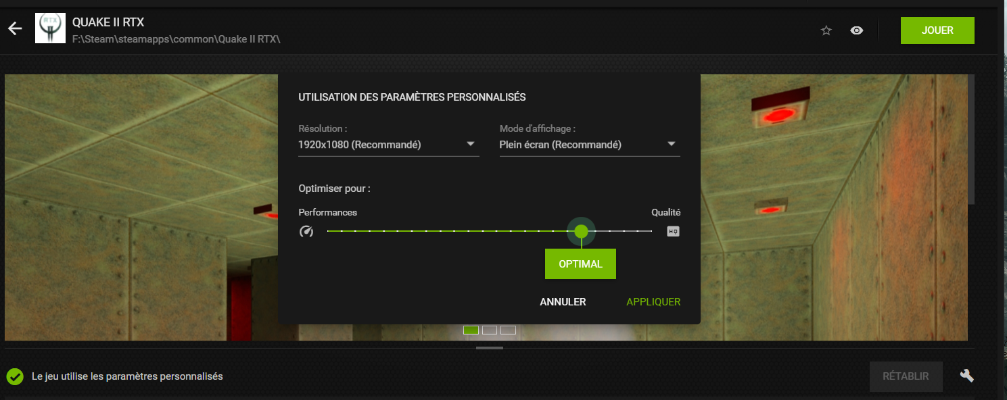1007x400 pixels.
Task: Click the Qualité HD icon
Action: click(x=673, y=231)
